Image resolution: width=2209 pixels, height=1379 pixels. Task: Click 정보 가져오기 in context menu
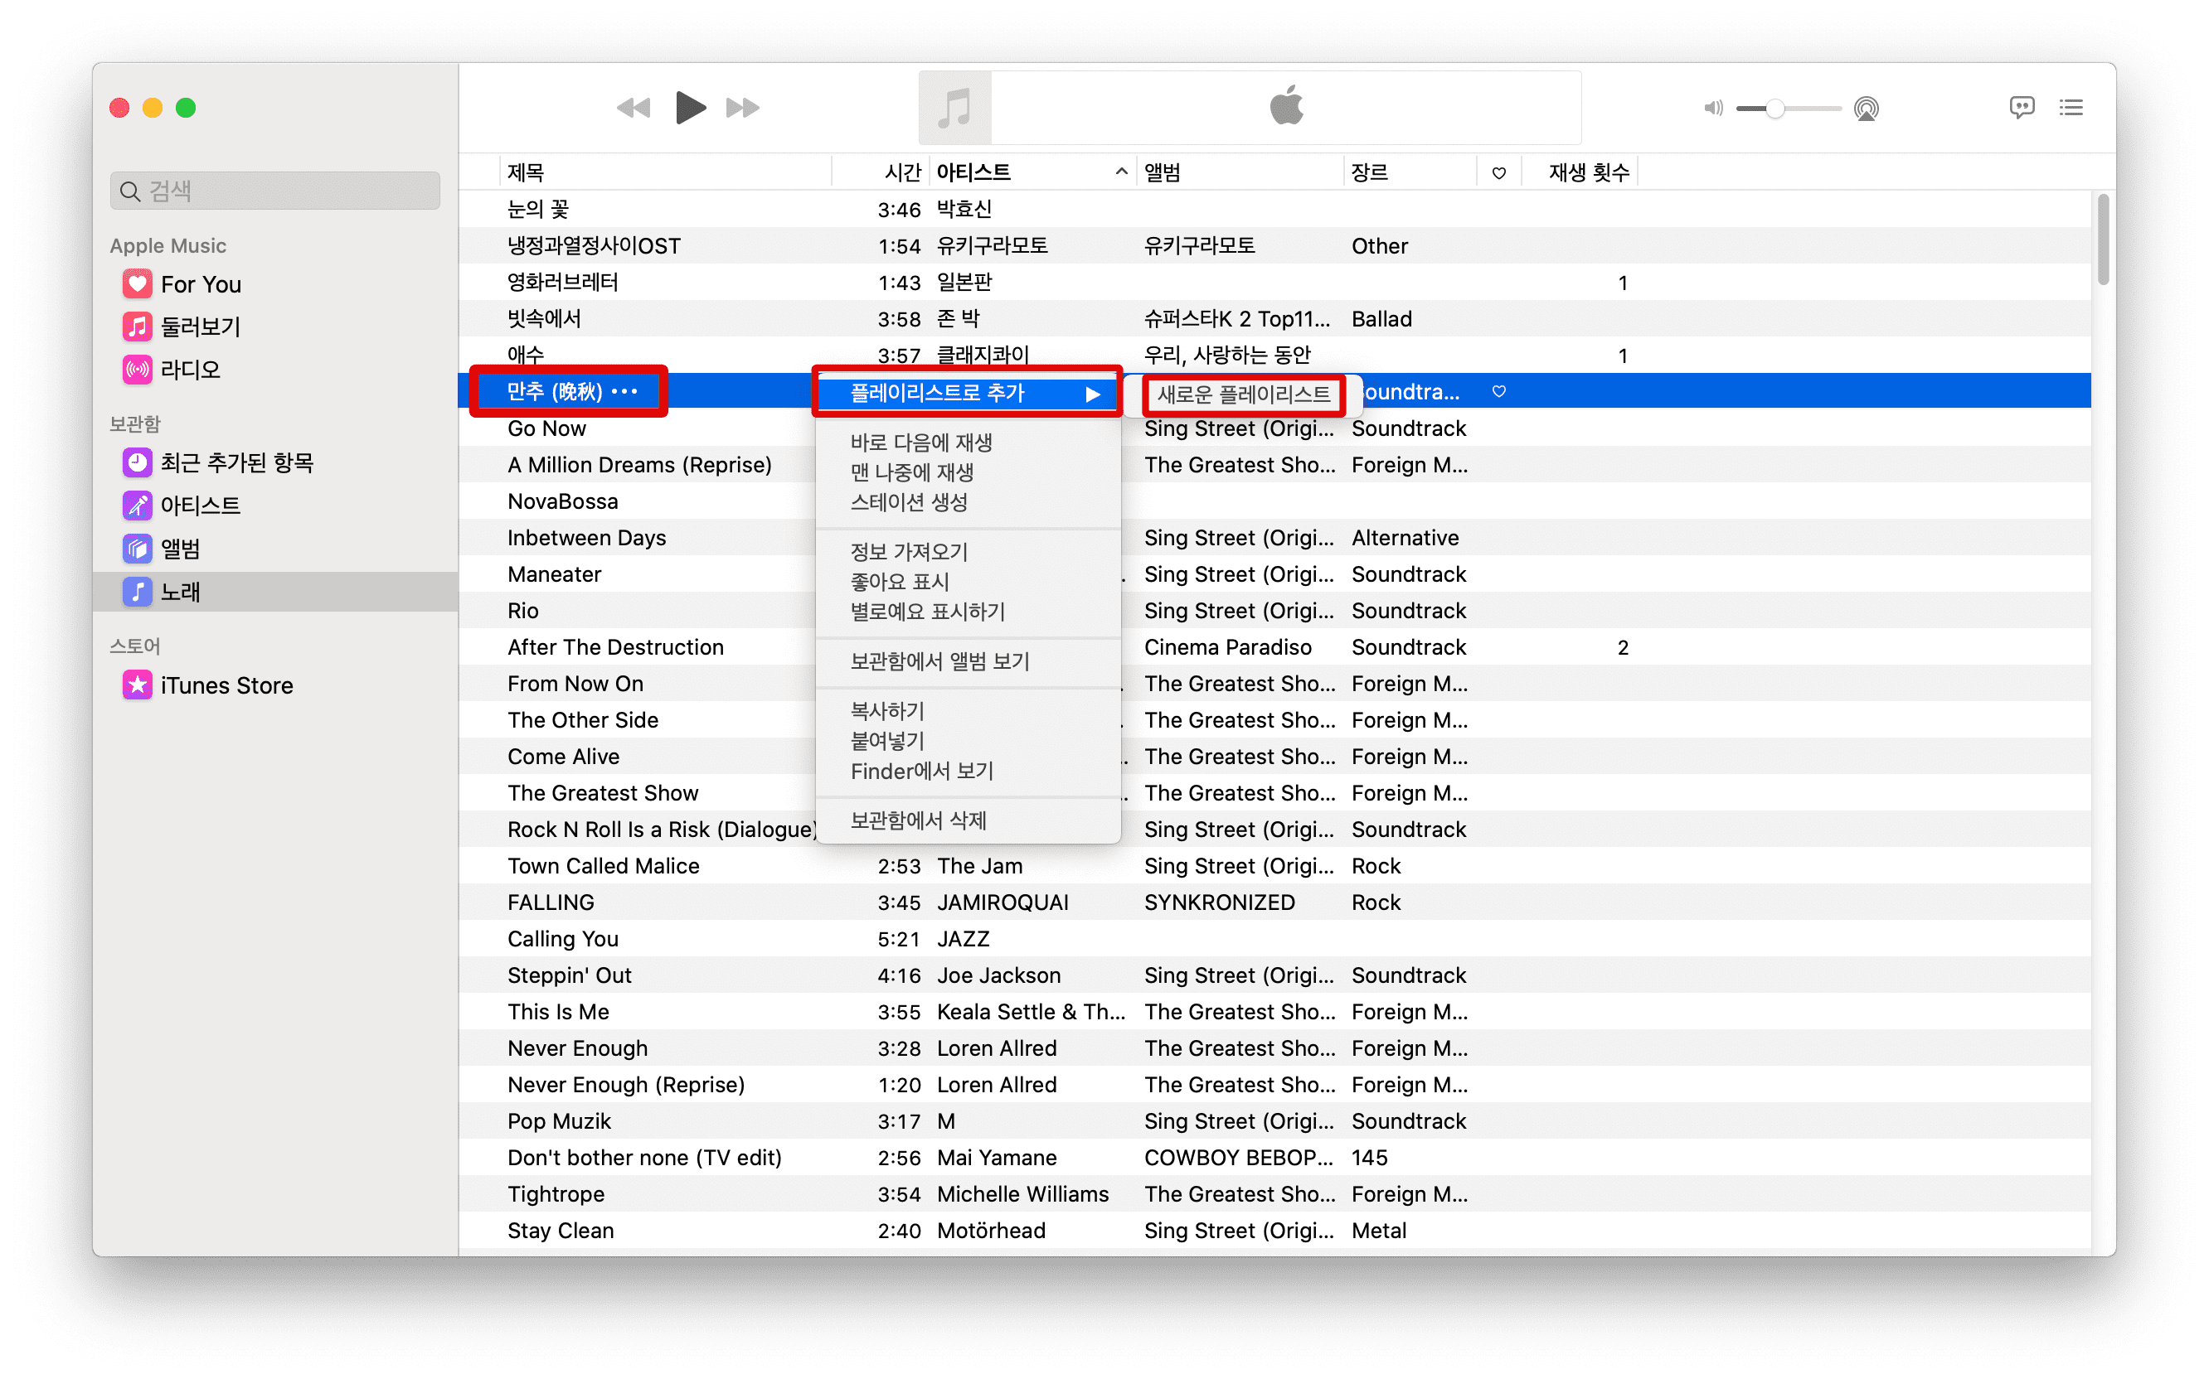[x=909, y=552]
